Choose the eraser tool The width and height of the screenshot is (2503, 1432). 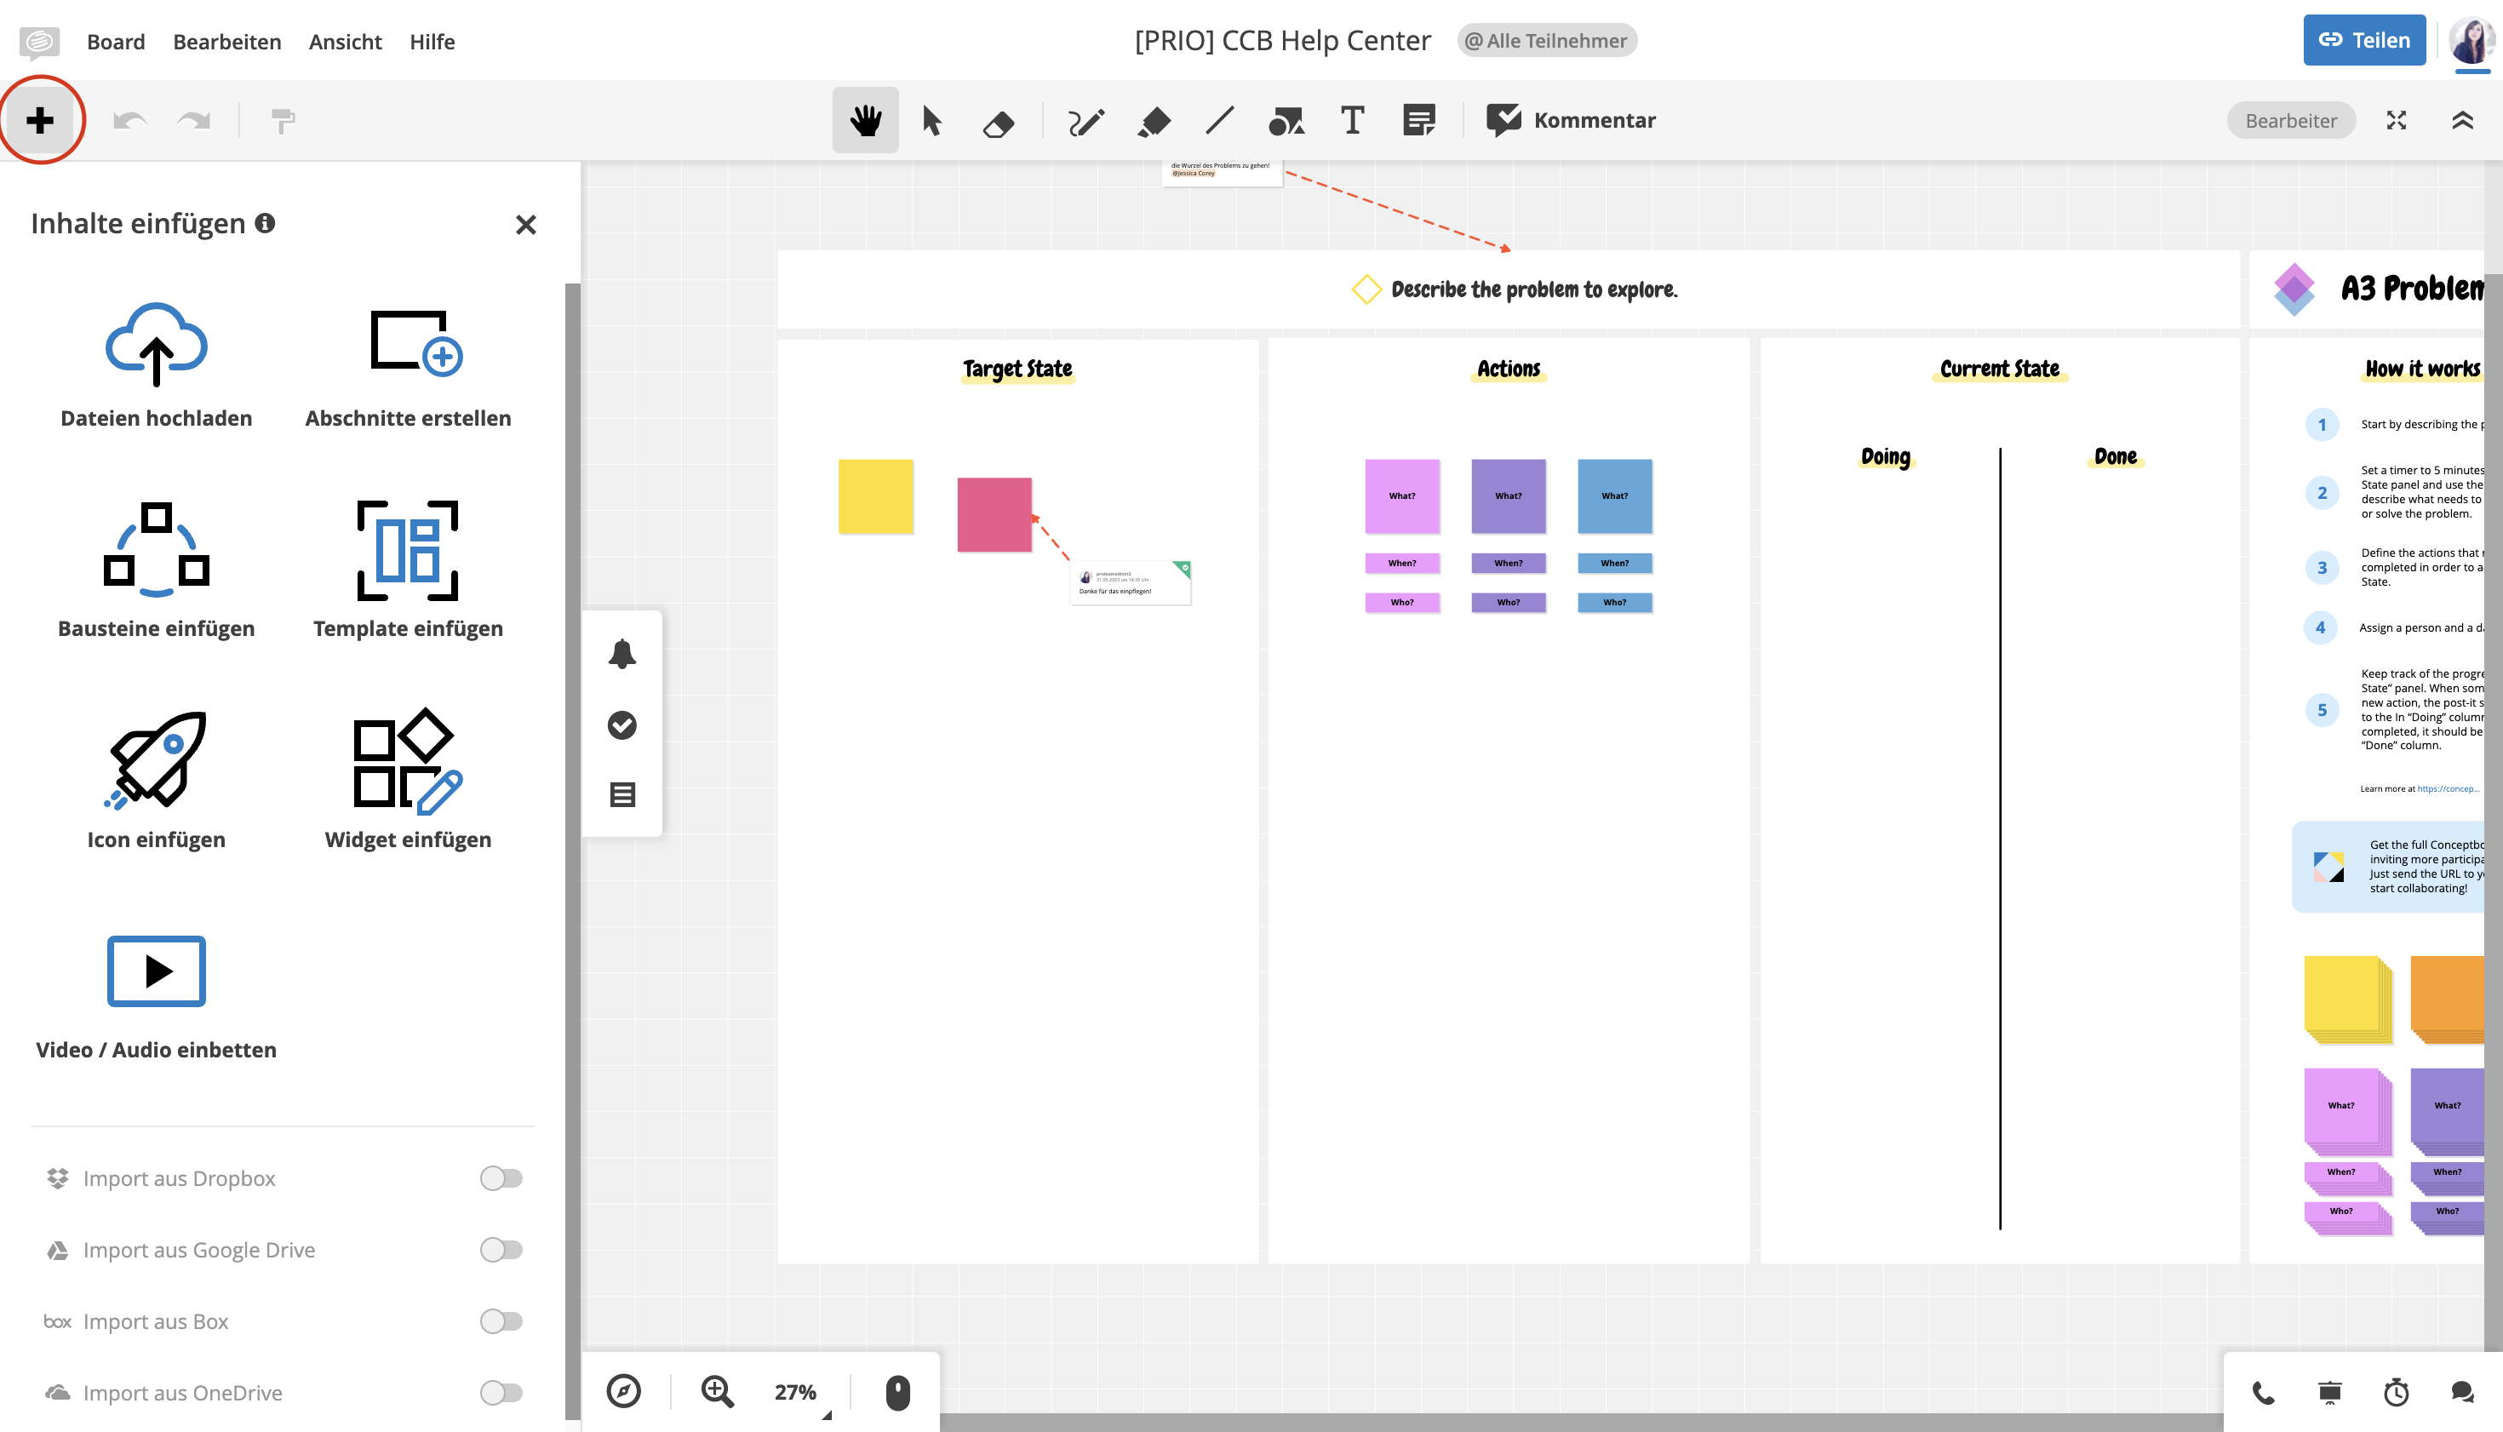(x=999, y=122)
